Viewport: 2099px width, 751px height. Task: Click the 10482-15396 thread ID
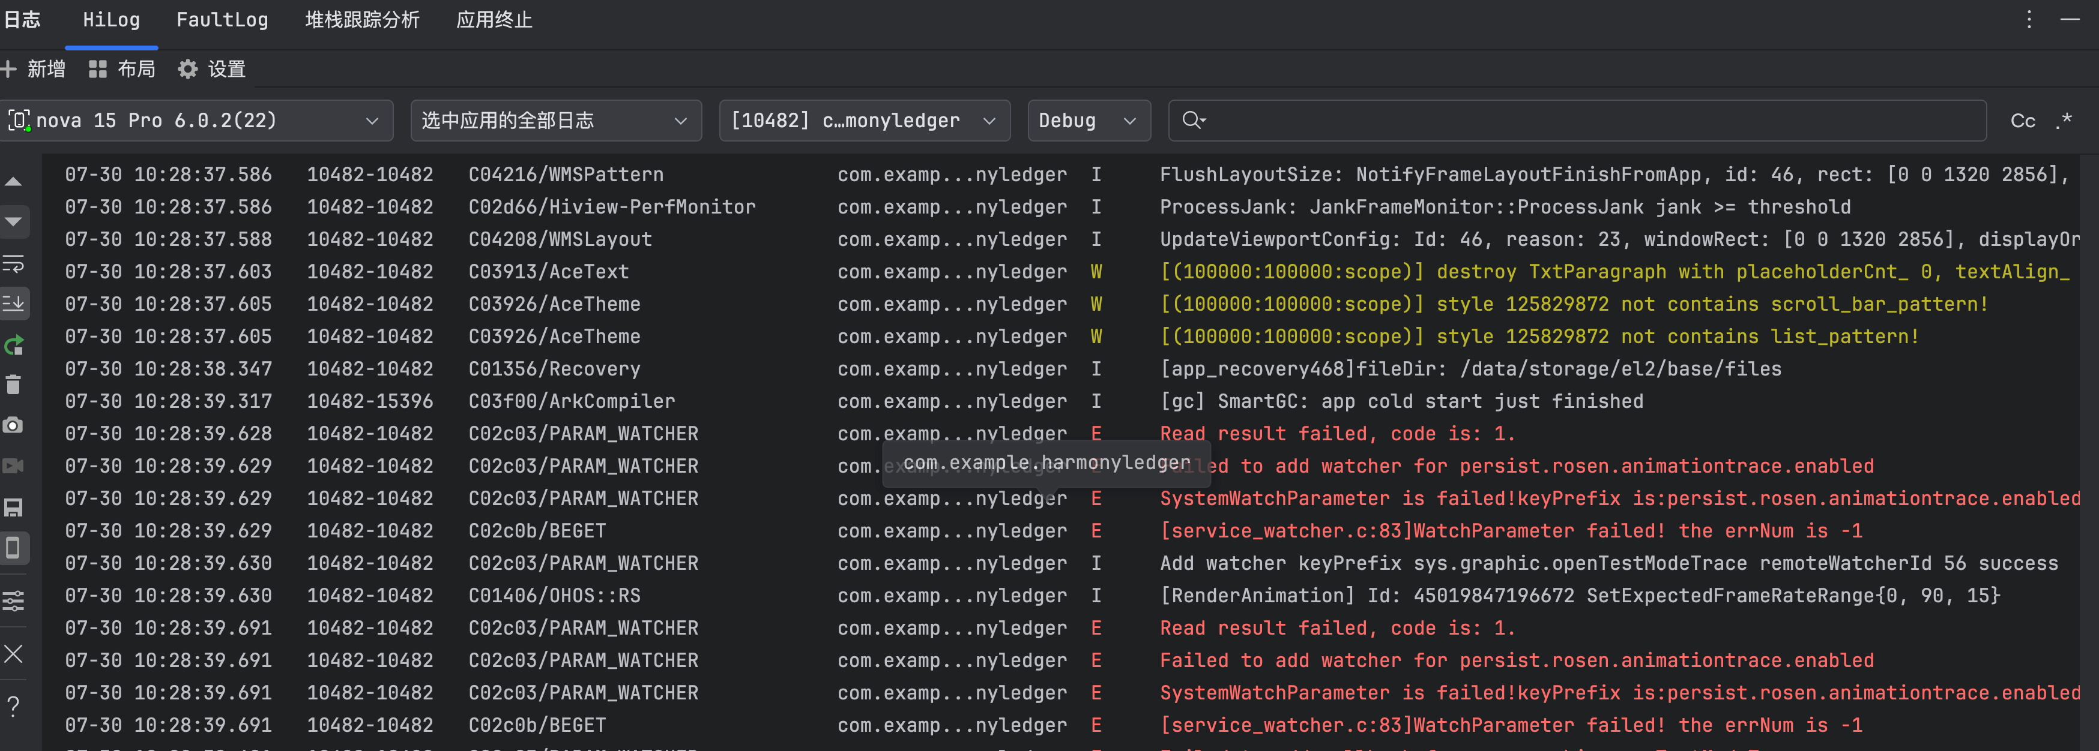(x=370, y=401)
